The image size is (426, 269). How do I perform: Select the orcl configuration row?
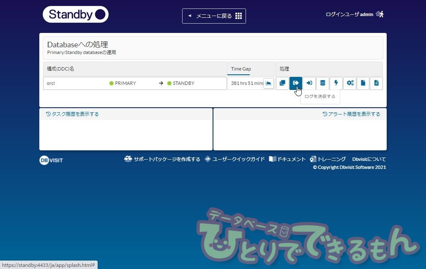(135, 83)
